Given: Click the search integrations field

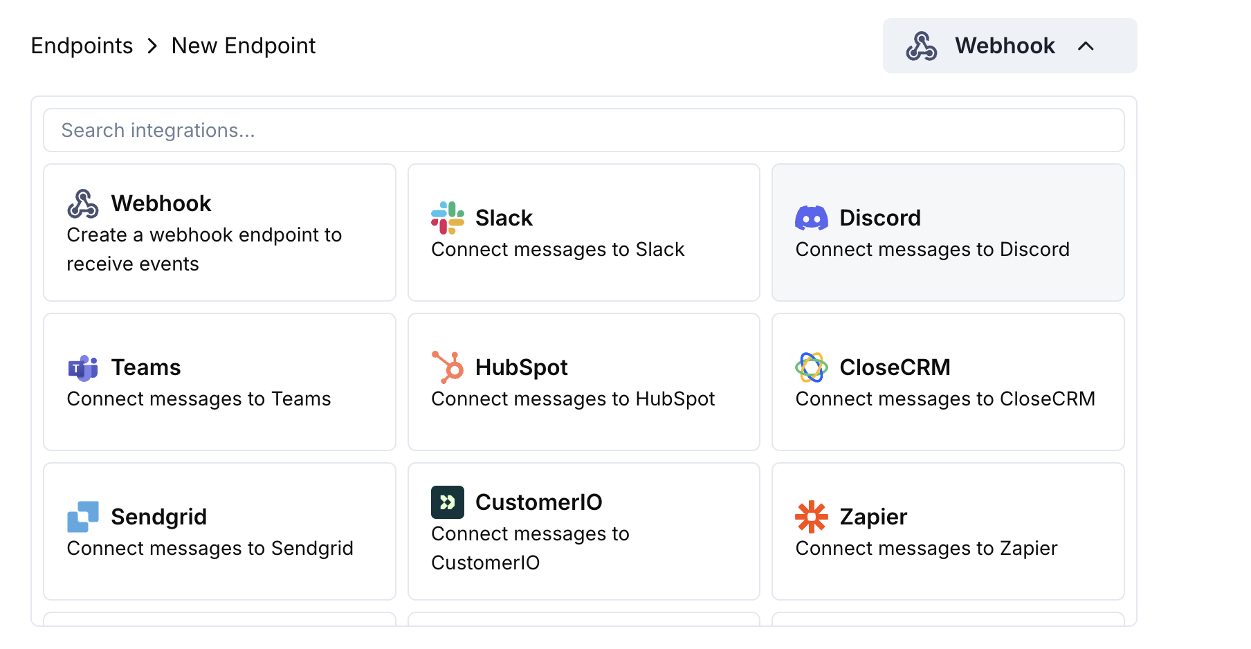Looking at the screenshot, I should pyautogui.click(x=583, y=129).
